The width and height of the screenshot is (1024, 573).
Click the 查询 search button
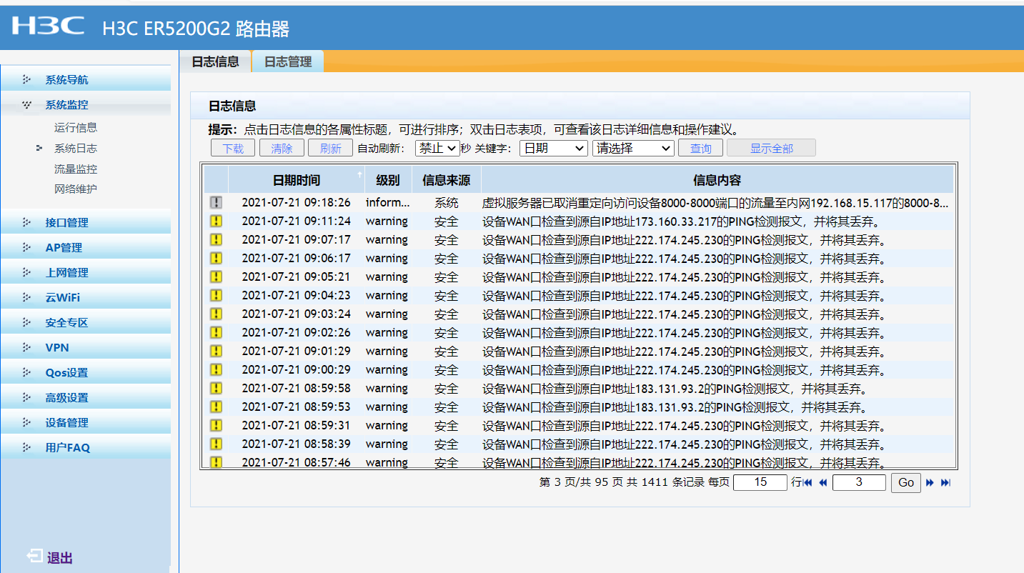pyautogui.click(x=700, y=149)
